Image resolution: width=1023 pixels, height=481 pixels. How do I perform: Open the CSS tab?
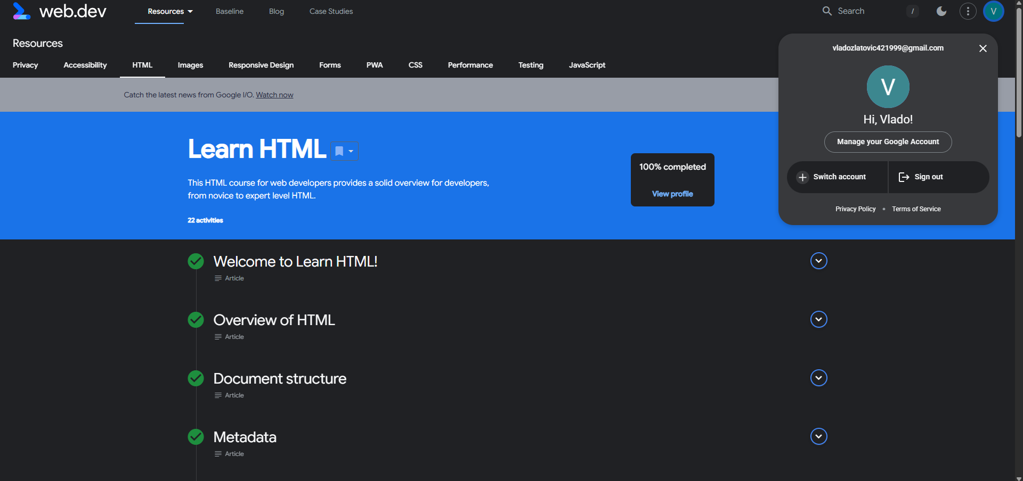(x=416, y=65)
